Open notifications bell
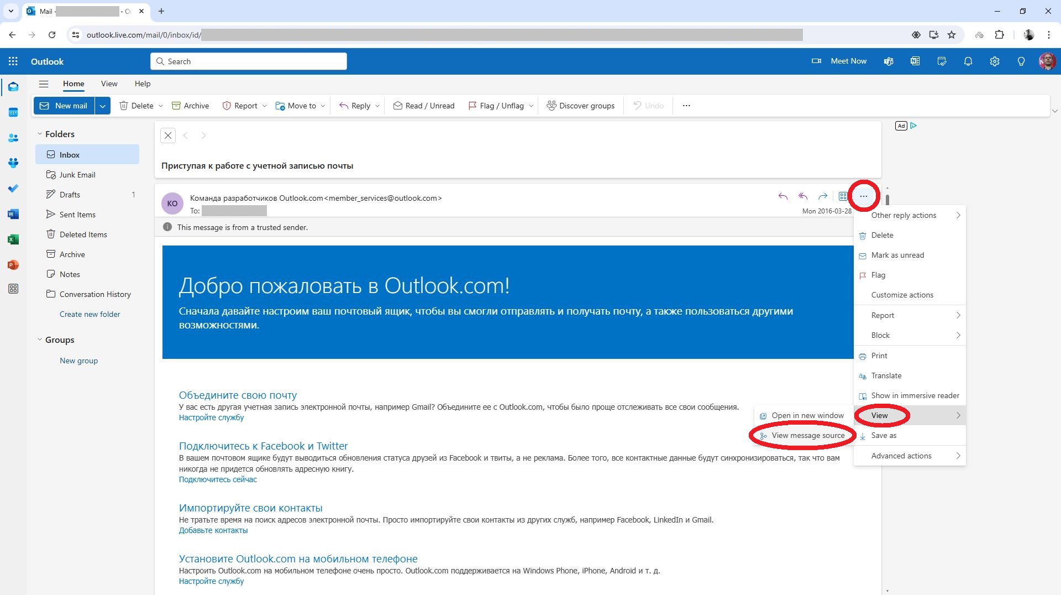 click(x=968, y=61)
